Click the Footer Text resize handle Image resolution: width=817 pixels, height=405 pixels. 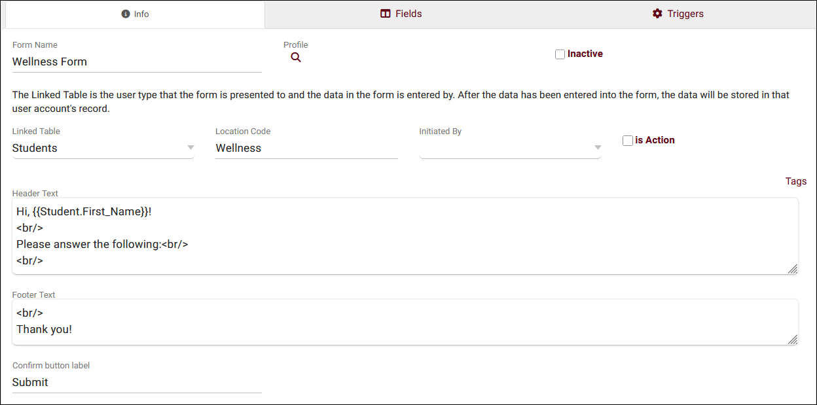[x=792, y=339]
